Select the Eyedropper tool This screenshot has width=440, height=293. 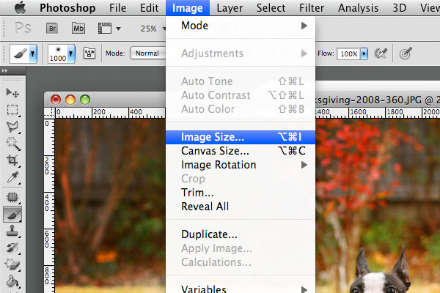[x=12, y=177]
